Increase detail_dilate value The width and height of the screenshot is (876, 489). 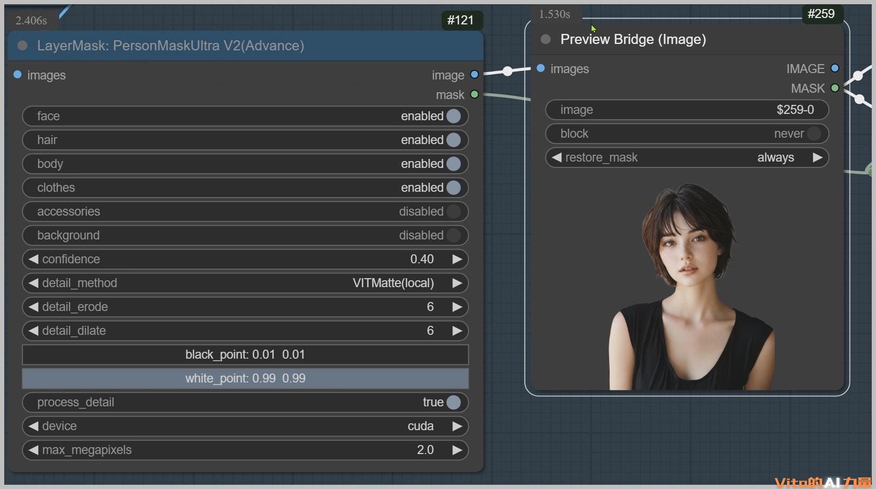[457, 331]
